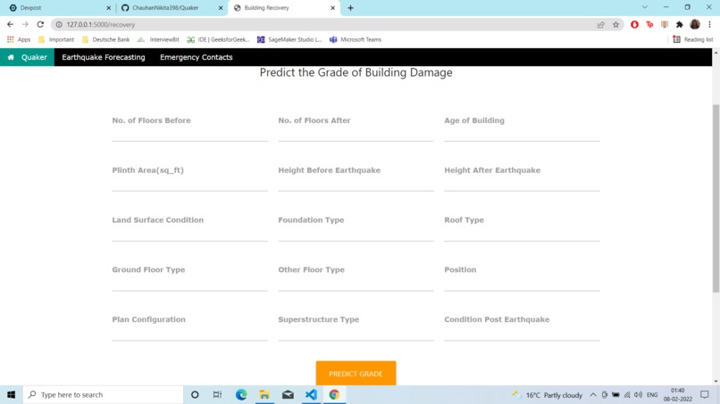Image resolution: width=720 pixels, height=404 pixels.
Task: Bookmark this page with the star icon
Action: click(x=615, y=25)
